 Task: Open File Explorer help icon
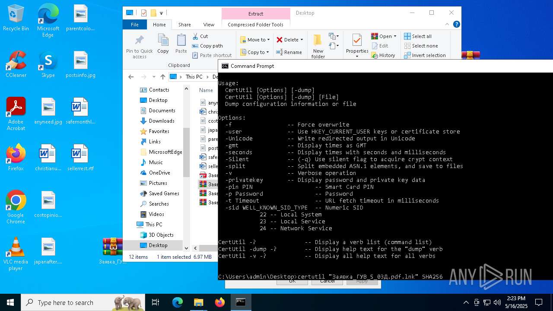tap(456, 25)
